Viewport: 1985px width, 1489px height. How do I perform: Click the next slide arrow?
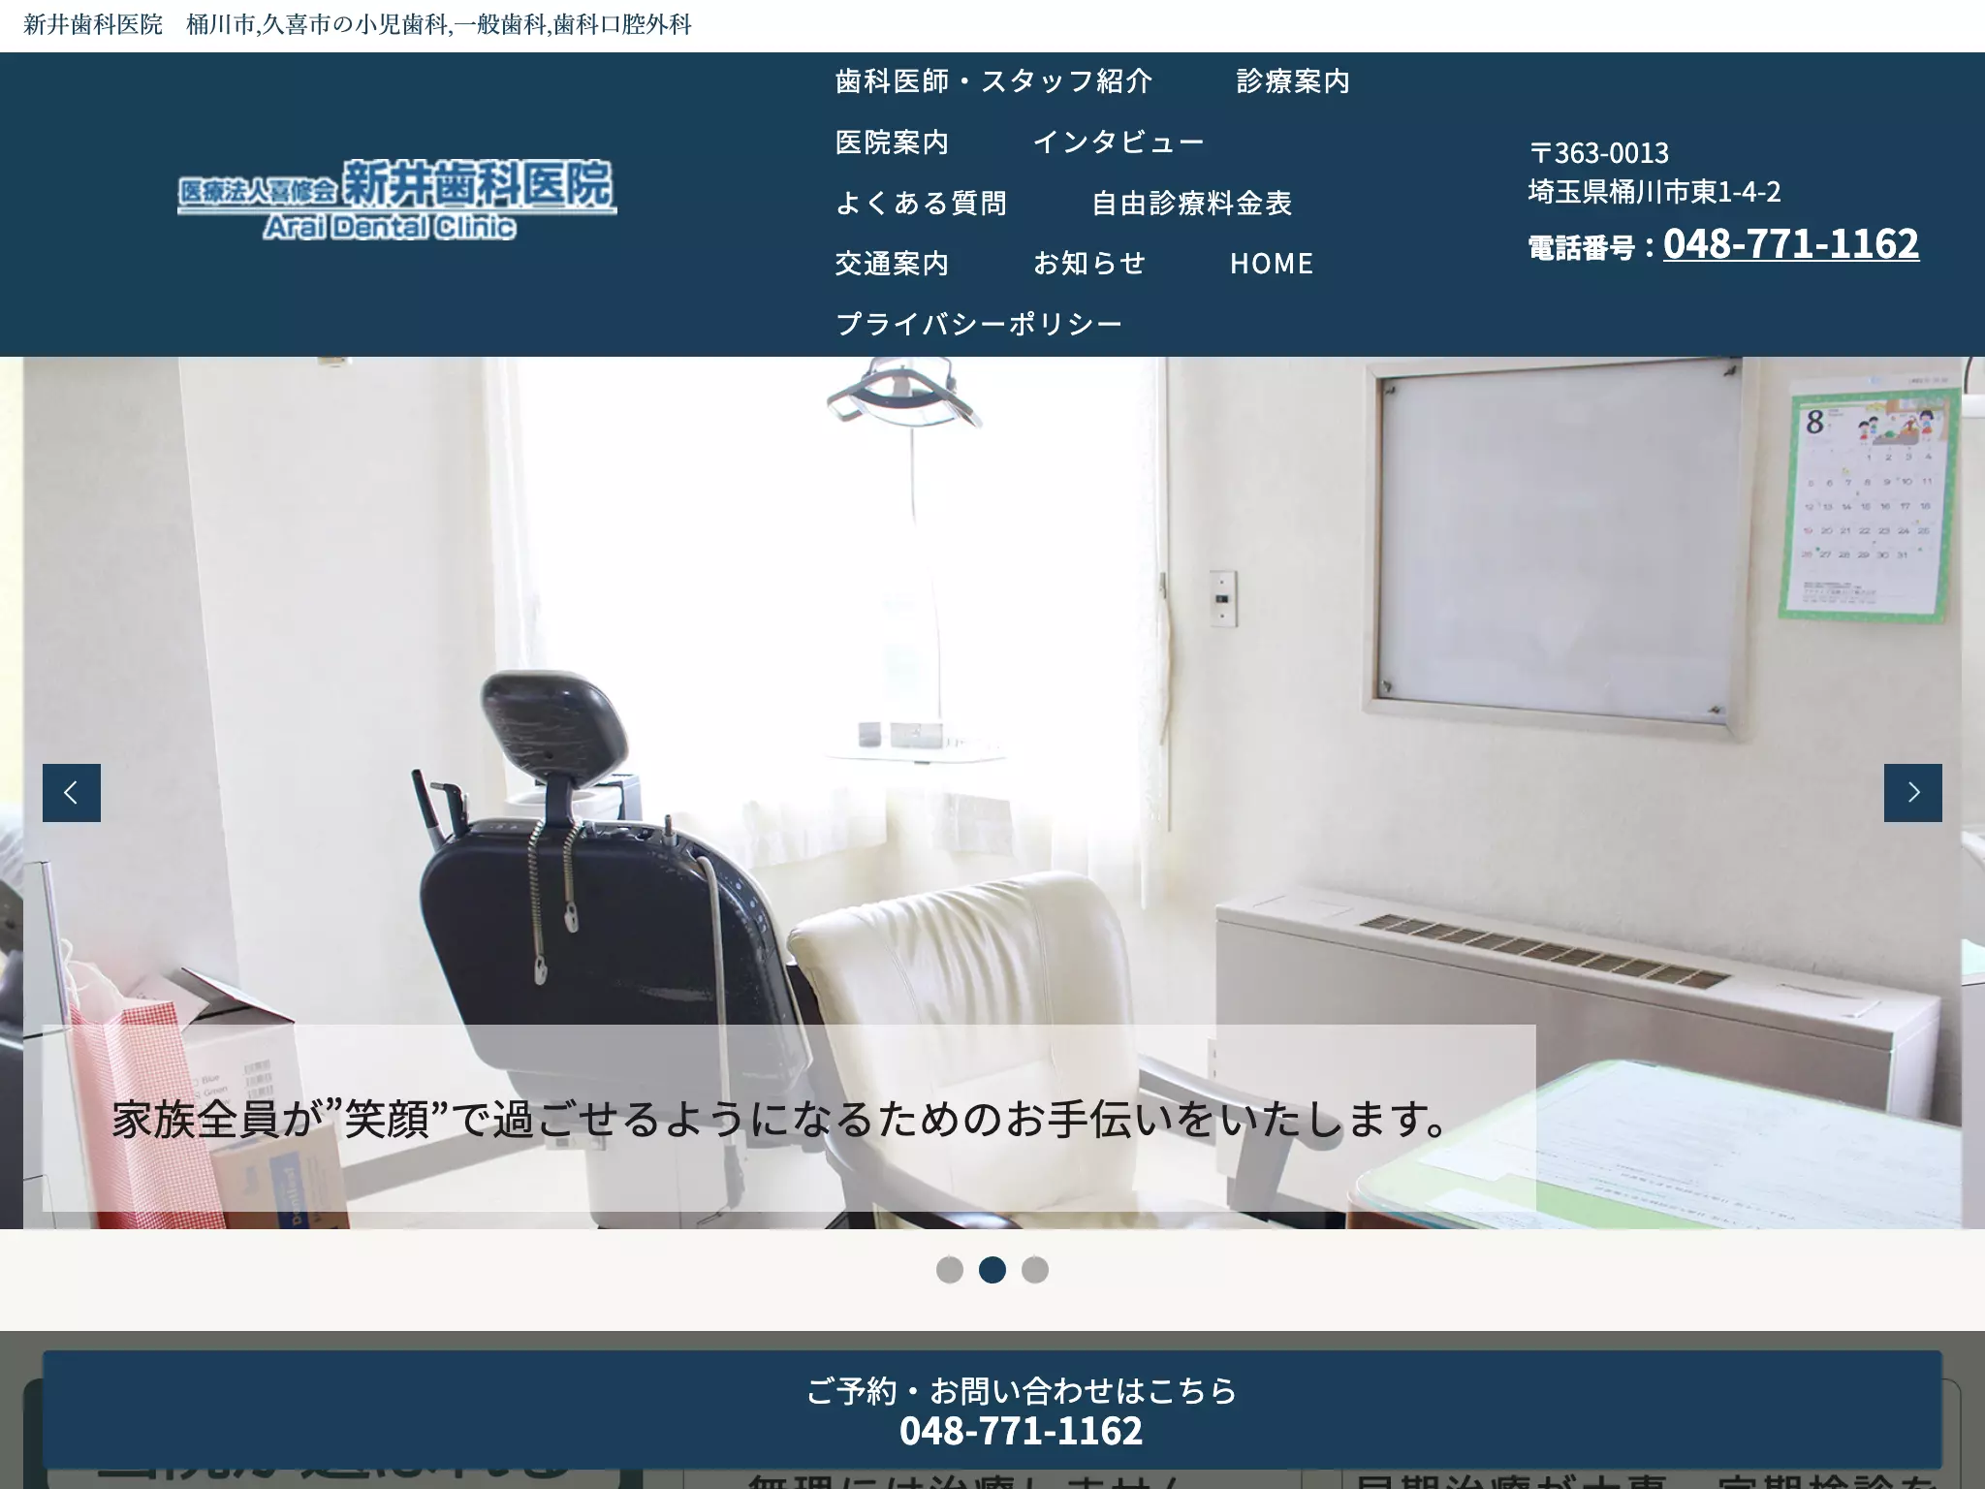pos(1912,793)
